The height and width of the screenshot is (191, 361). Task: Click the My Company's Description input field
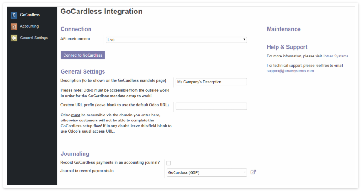211,82
